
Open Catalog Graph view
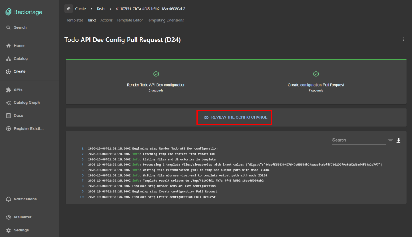23,103
